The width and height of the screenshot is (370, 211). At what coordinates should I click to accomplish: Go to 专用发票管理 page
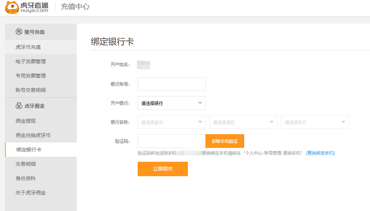31,75
